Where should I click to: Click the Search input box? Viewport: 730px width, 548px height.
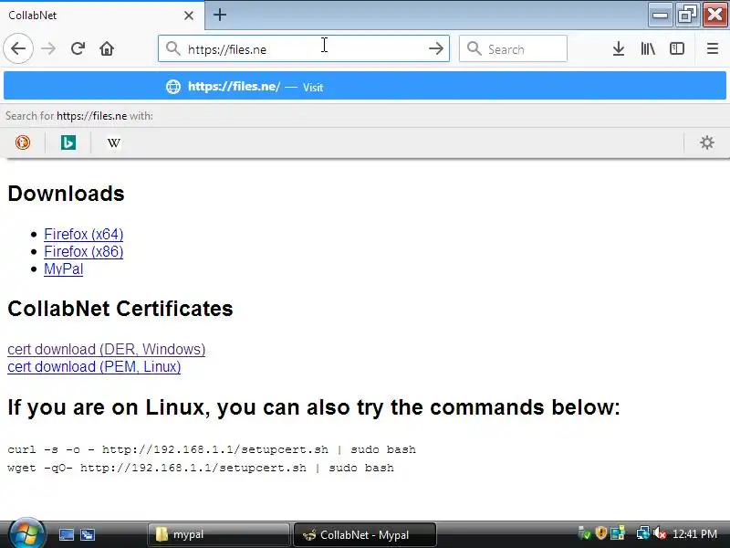[513, 48]
